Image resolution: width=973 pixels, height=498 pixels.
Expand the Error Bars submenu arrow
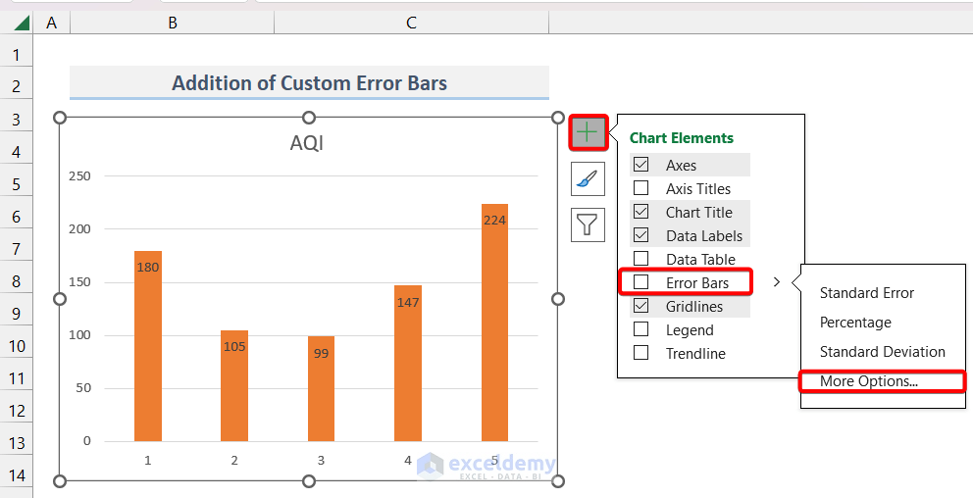point(776,282)
